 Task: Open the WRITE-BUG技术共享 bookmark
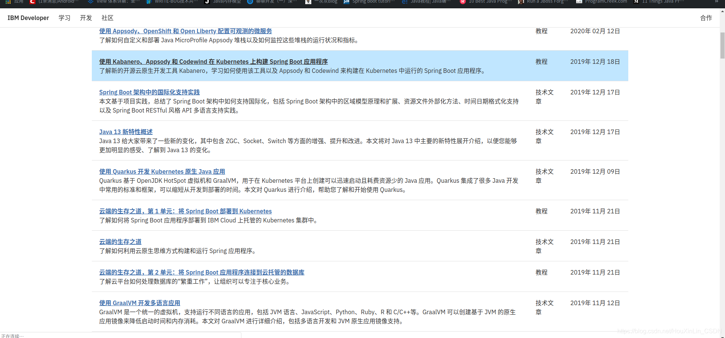[172, 2]
